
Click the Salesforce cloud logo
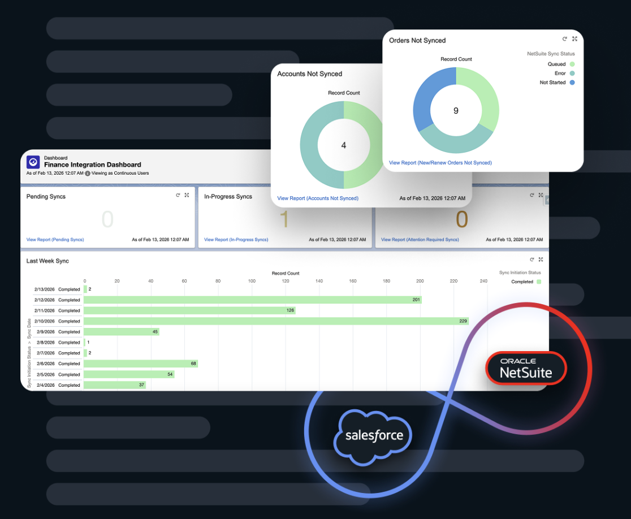tap(373, 437)
